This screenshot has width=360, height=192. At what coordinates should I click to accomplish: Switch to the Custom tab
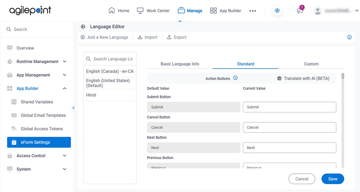pyautogui.click(x=311, y=64)
